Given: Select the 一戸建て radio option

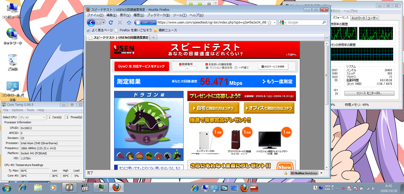Looking at the screenshot, I should 236,68.
